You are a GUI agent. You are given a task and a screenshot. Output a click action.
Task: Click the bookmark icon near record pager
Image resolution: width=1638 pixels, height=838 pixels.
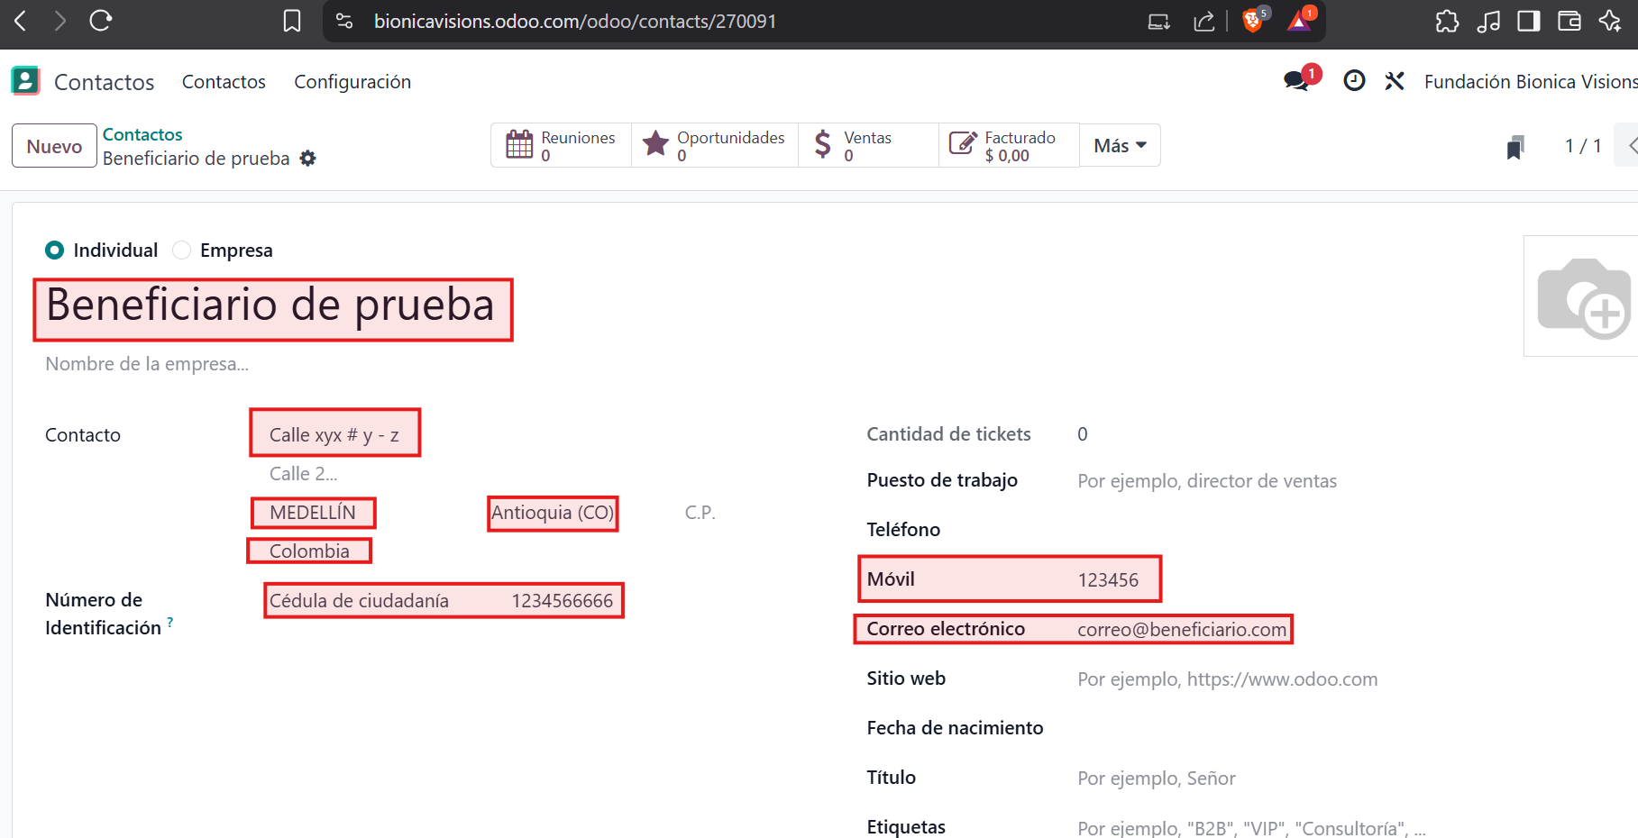(x=1515, y=147)
